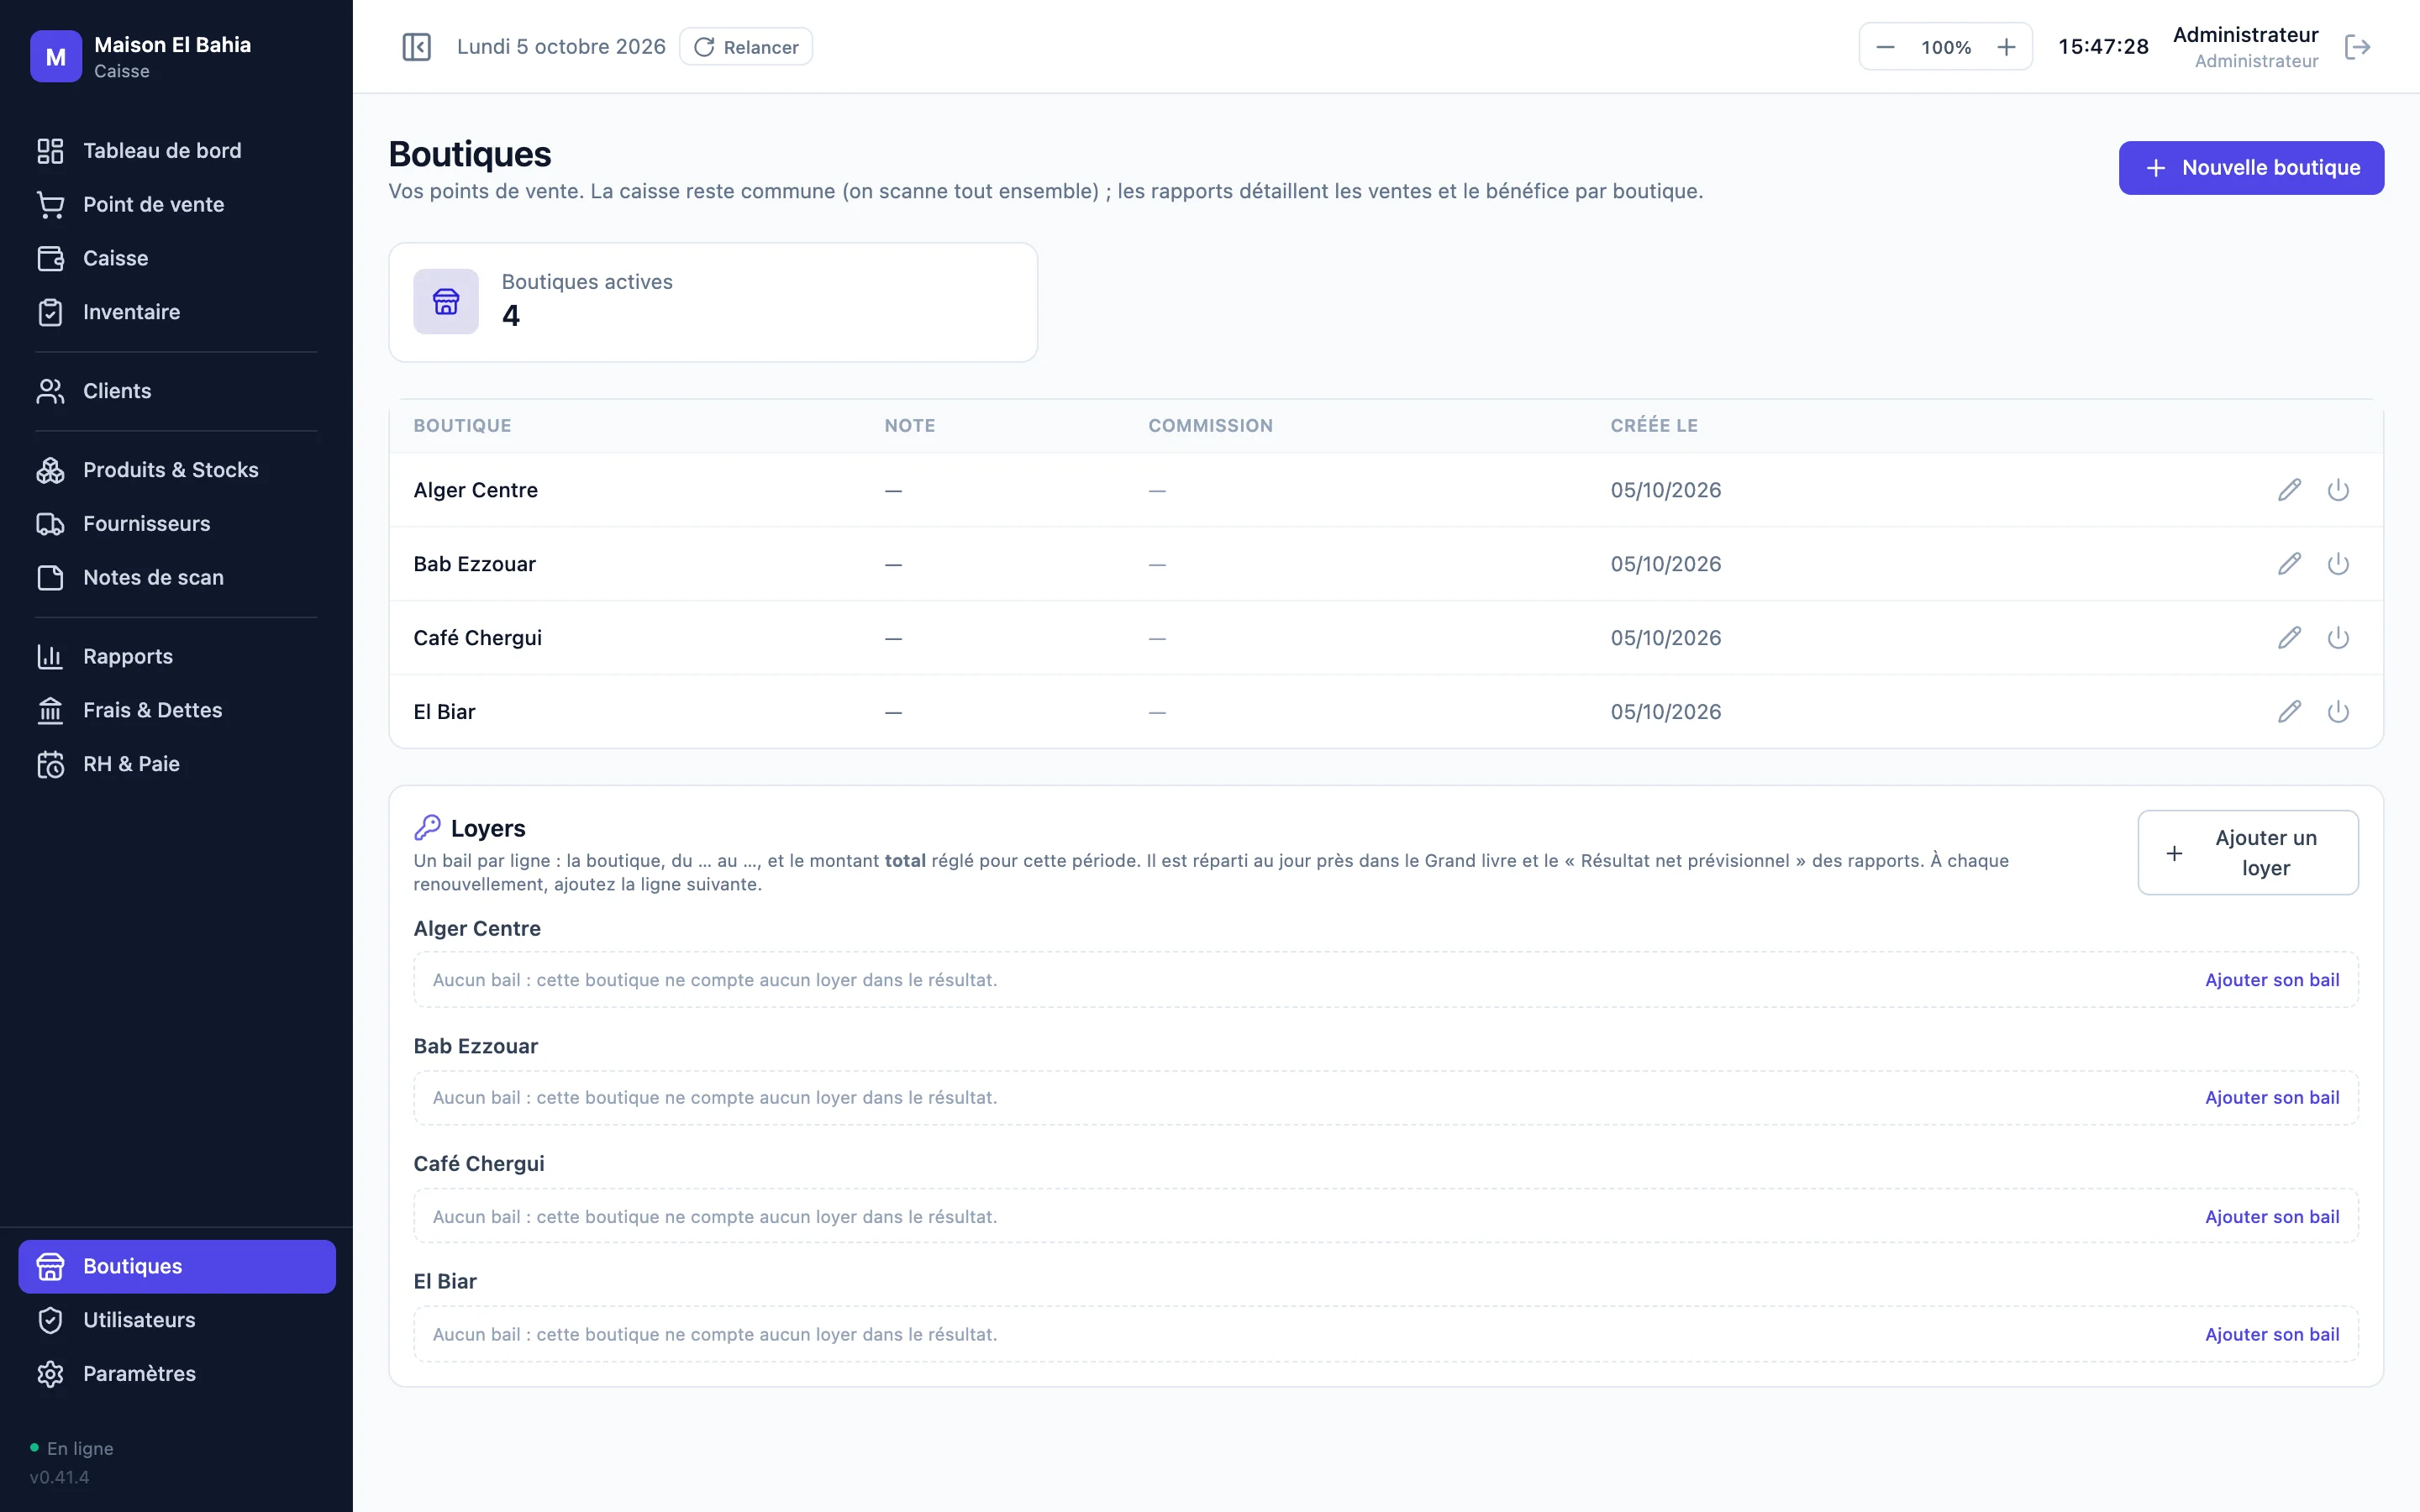2420x1512 pixels.
Task: Deactivate Café Chergui with power icon
Action: (2338, 638)
